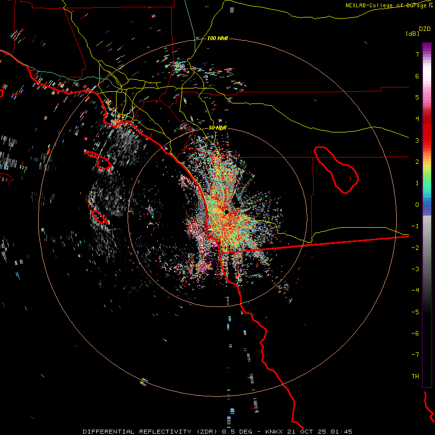
Task: Click the 1 value on the color scale
Action: tap(417, 183)
